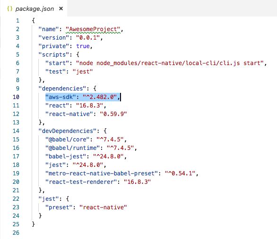Click the "@babel/core" entry
277x239 pixels.
tap(86, 140)
